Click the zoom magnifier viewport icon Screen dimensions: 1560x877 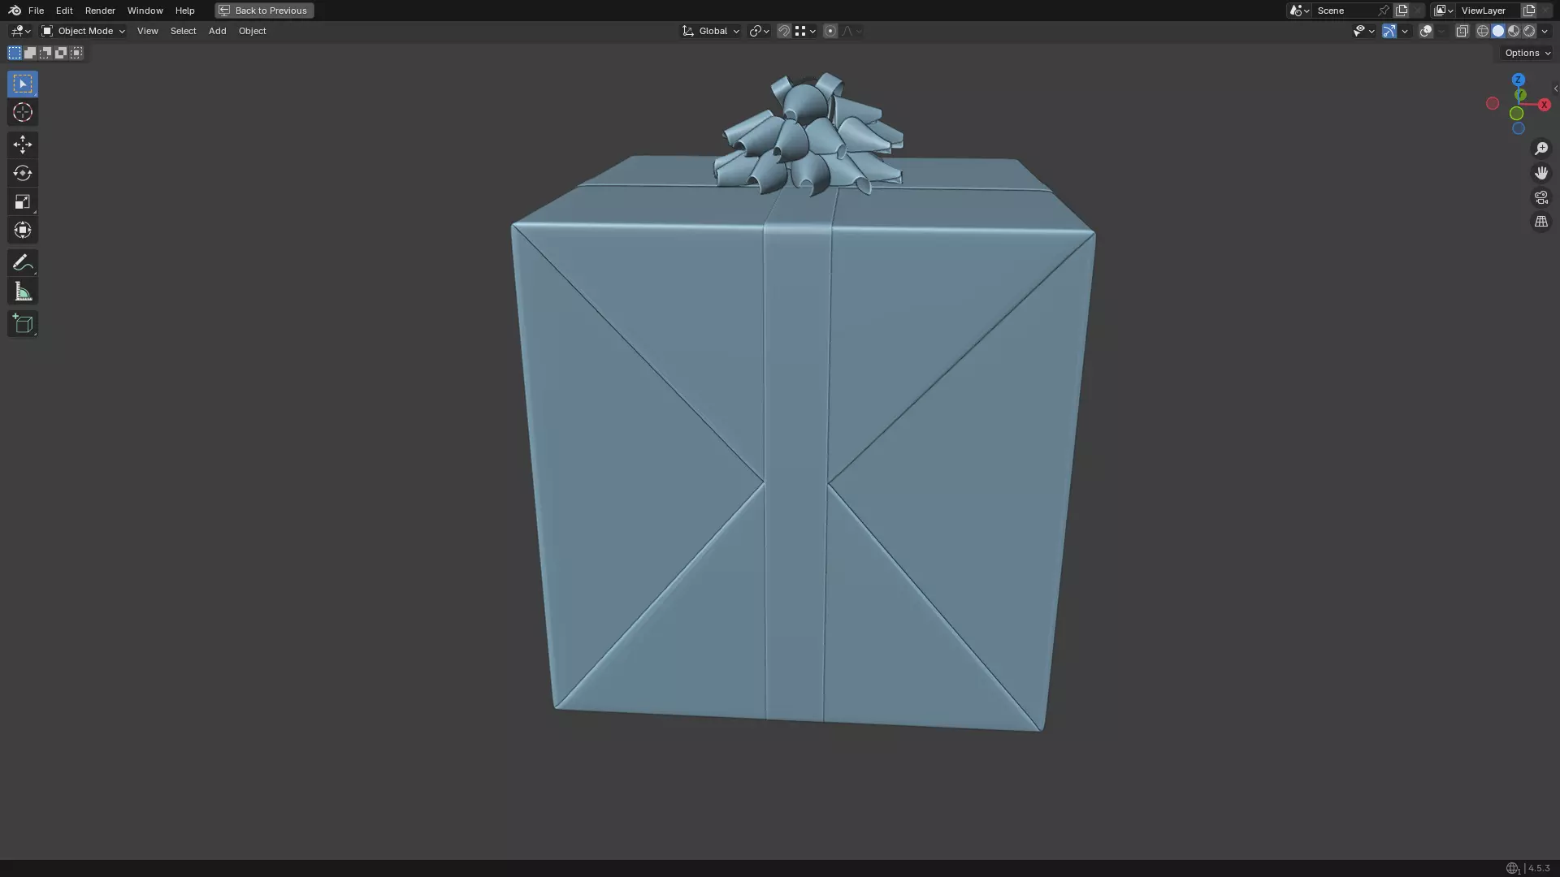1541,149
